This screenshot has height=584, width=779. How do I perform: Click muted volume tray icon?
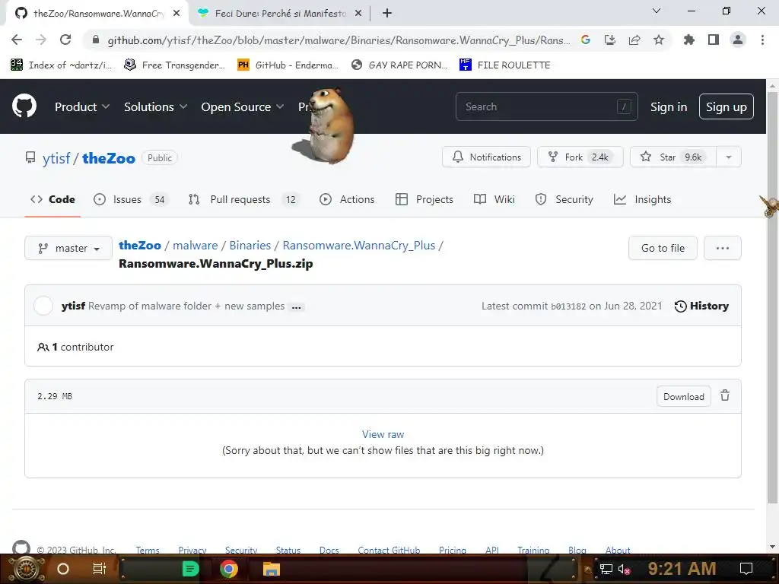(624, 569)
